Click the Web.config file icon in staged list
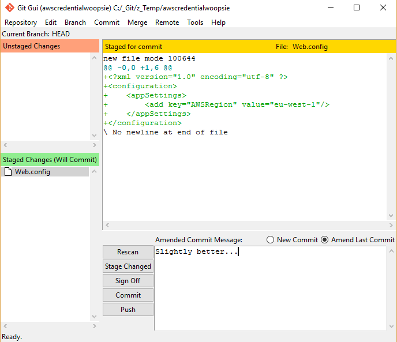The image size is (397, 342). pos(8,172)
